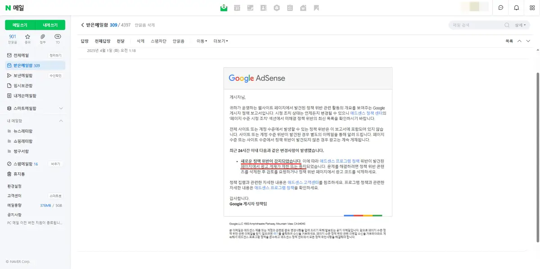Click 스팸차단 in toolbar

pos(158,41)
